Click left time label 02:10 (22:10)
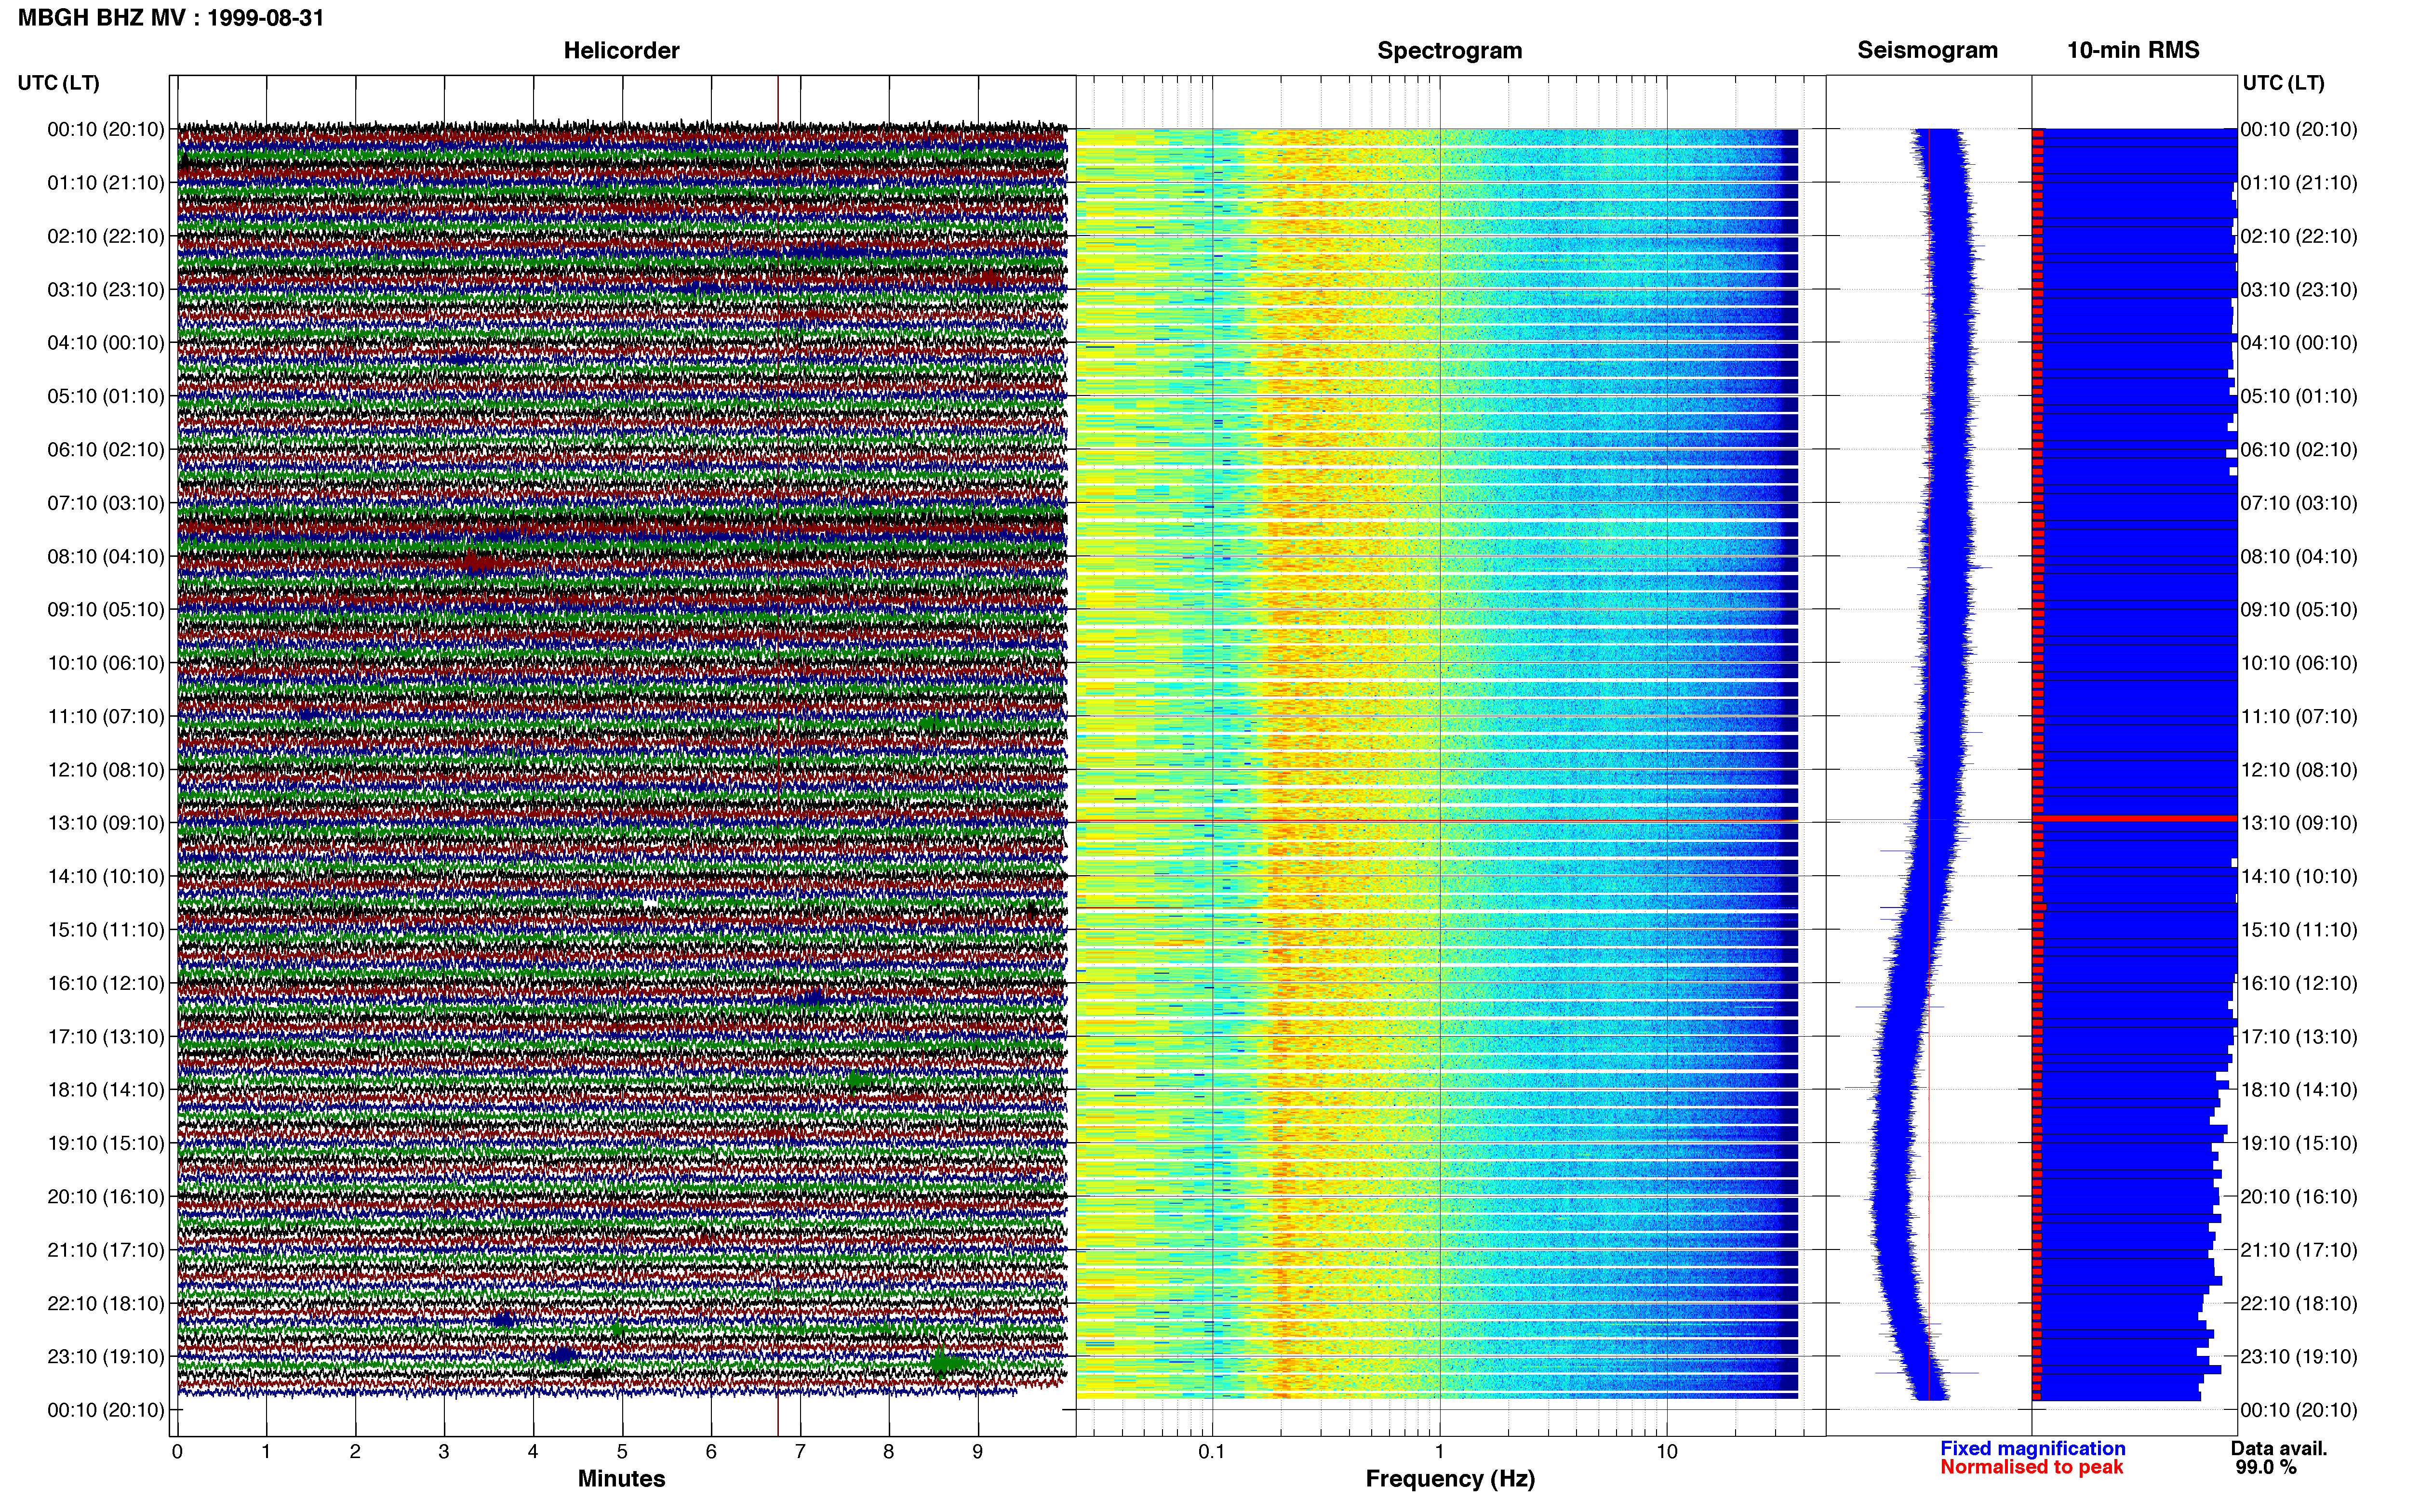2419x1512 pixels. (106, 236)
